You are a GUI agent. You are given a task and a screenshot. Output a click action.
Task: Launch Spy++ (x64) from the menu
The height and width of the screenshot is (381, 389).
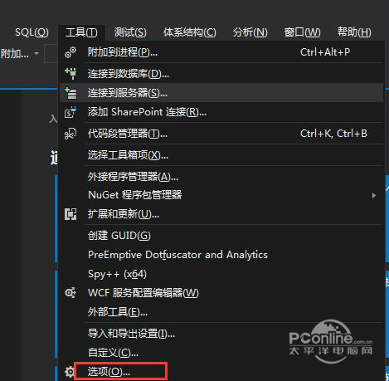pyautogui.click(x=117, y=274)
